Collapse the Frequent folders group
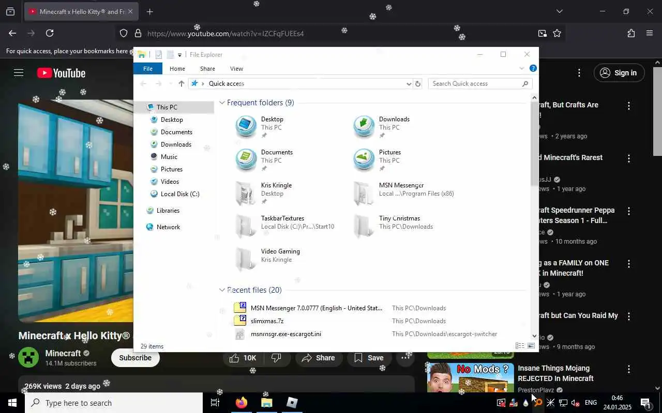The height and width of the screenshot is (413, 662). [x=222, y=103]
